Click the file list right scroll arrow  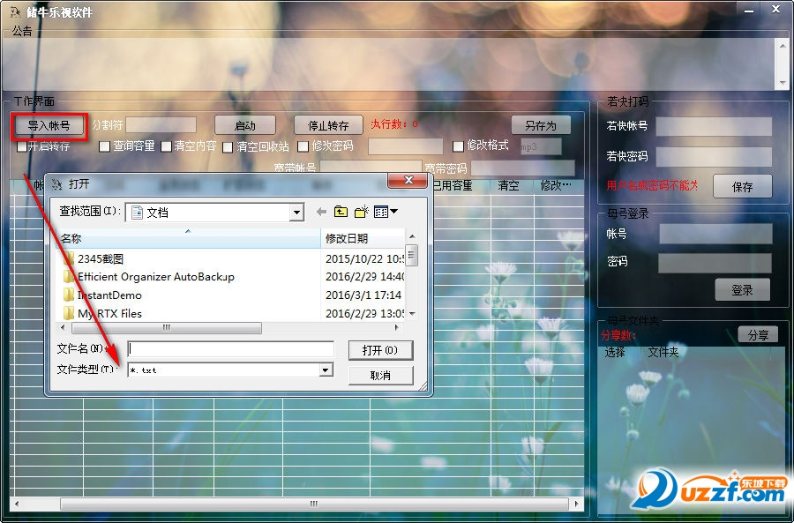(397, 327)
